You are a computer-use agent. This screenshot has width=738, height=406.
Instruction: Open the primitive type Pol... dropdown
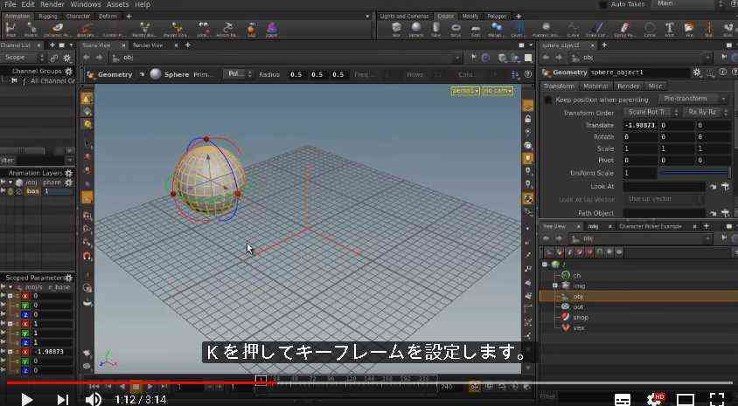click(x=238, y=74)
